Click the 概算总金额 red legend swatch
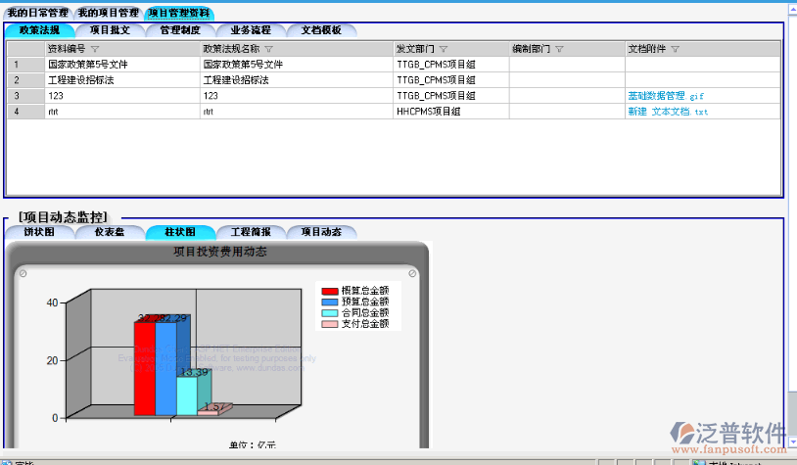 coord(330,291)
